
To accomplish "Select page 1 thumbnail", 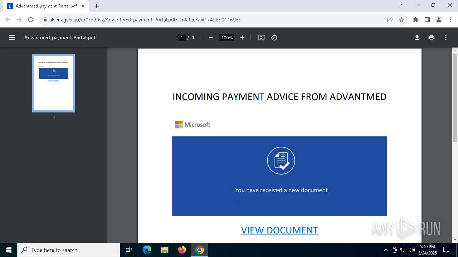I will (x=54, y=83).
